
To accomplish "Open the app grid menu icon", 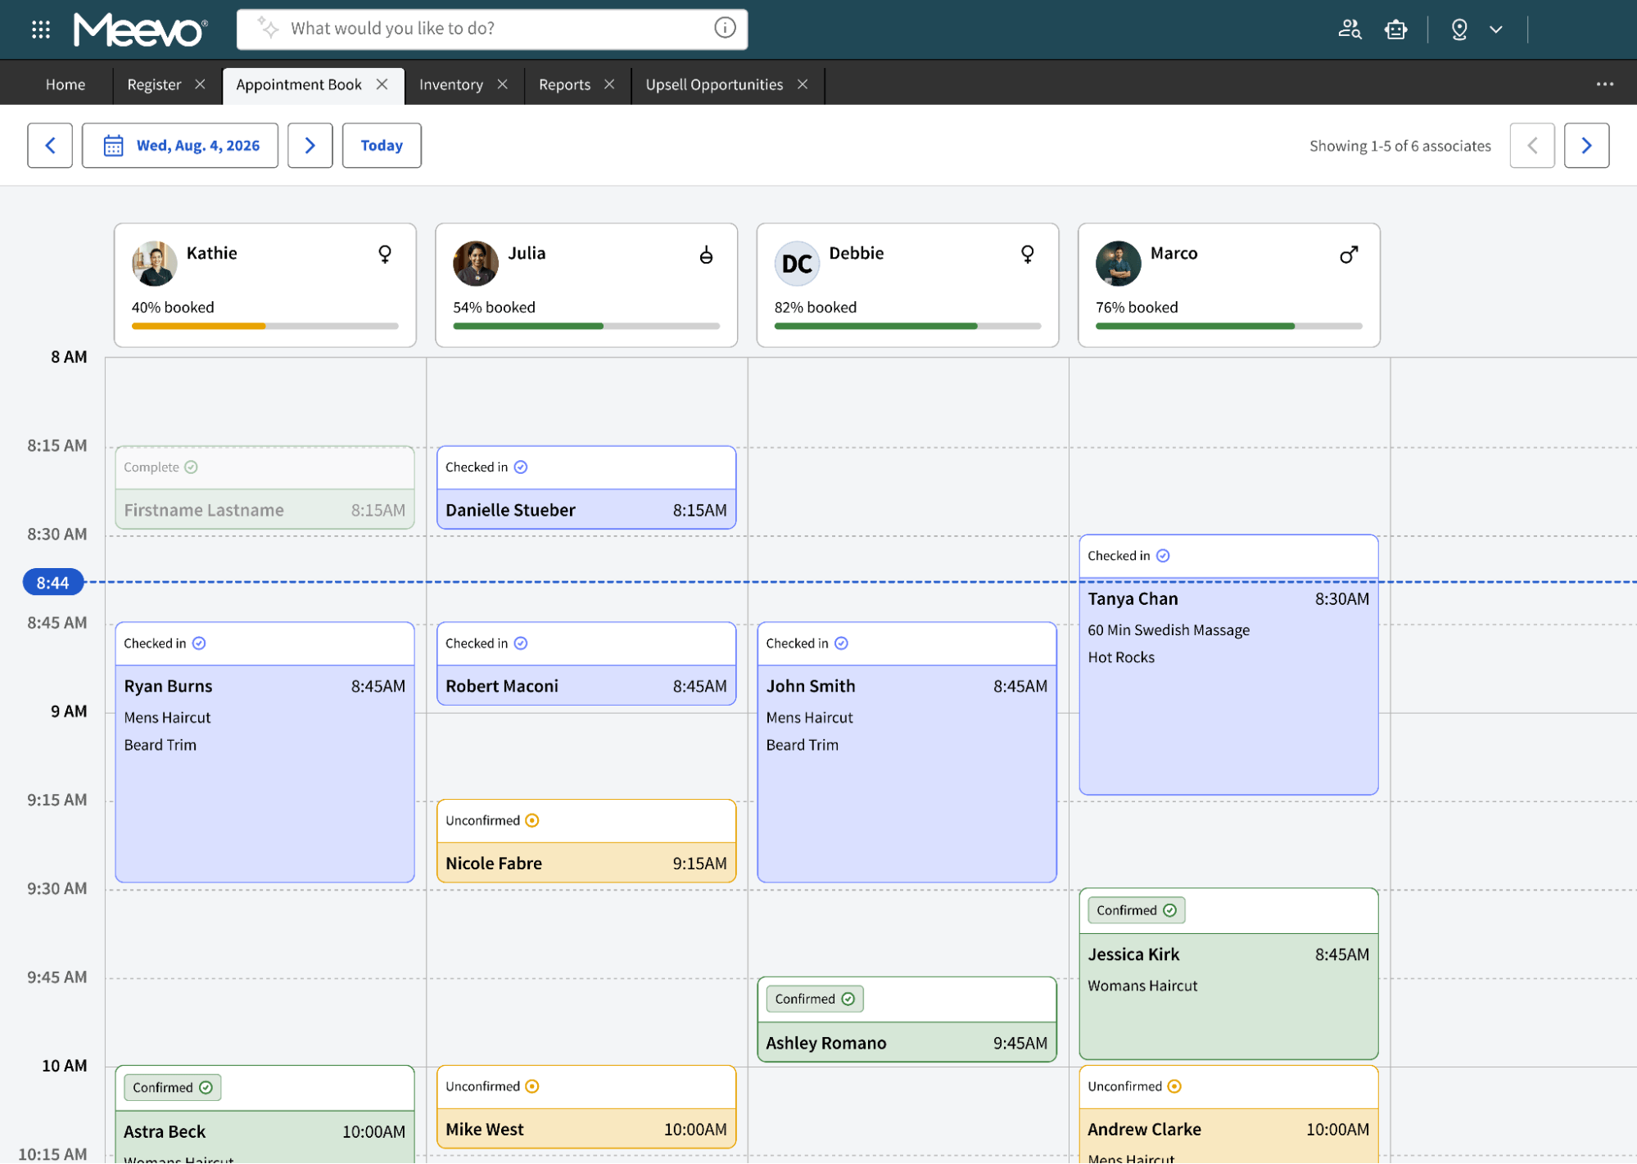I will 41,29.
